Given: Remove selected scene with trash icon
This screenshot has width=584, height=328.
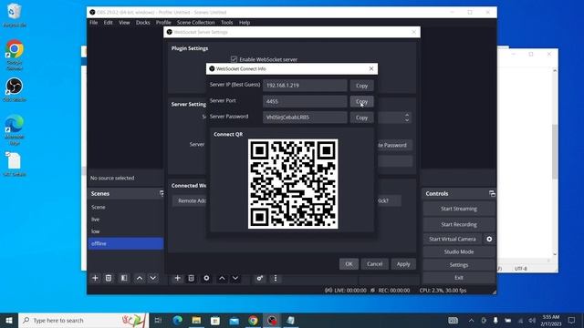Looking at the screenshot, I should (109, 278).
